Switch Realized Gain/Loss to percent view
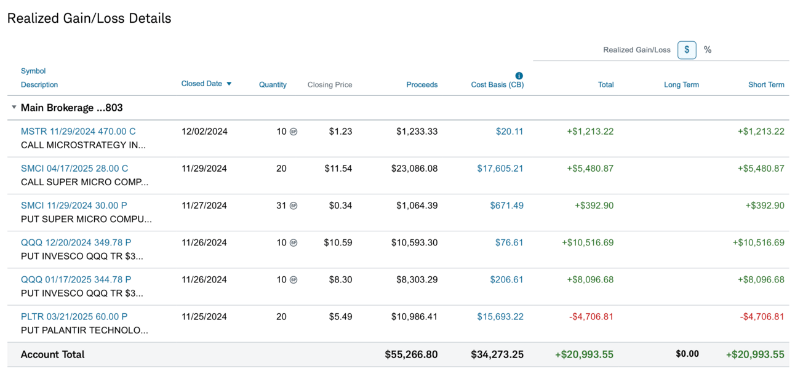This screenshot has width=795, height=371. coord(708,50)
